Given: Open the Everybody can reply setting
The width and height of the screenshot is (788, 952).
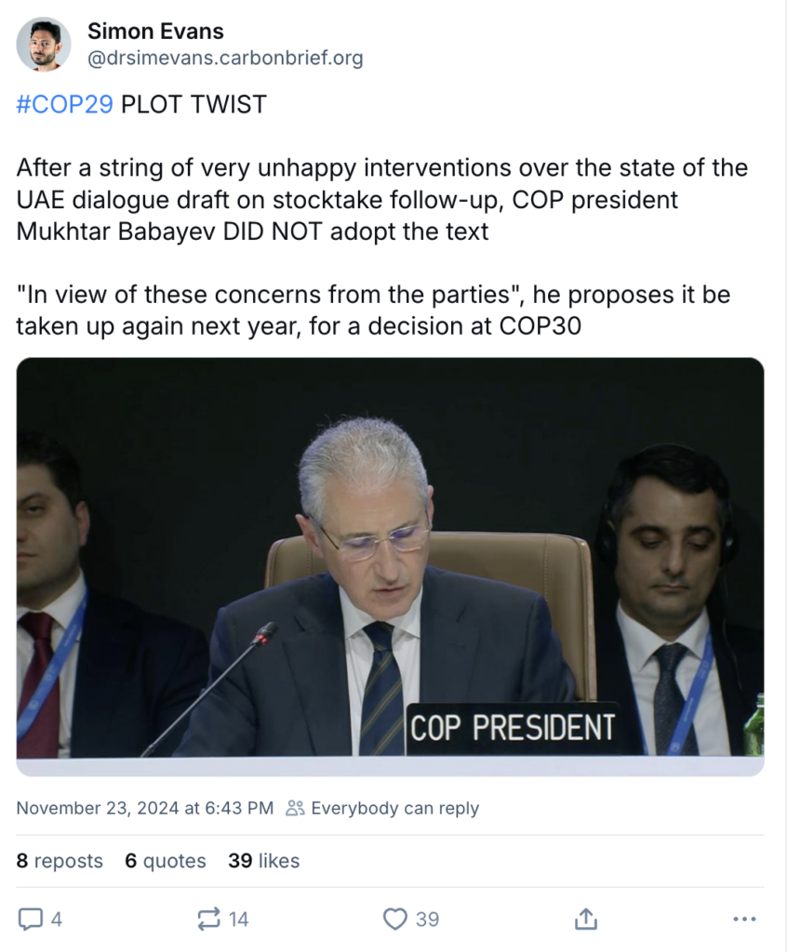Looking at the screenshot, I should pyautogui.click(x=395, y=808).
